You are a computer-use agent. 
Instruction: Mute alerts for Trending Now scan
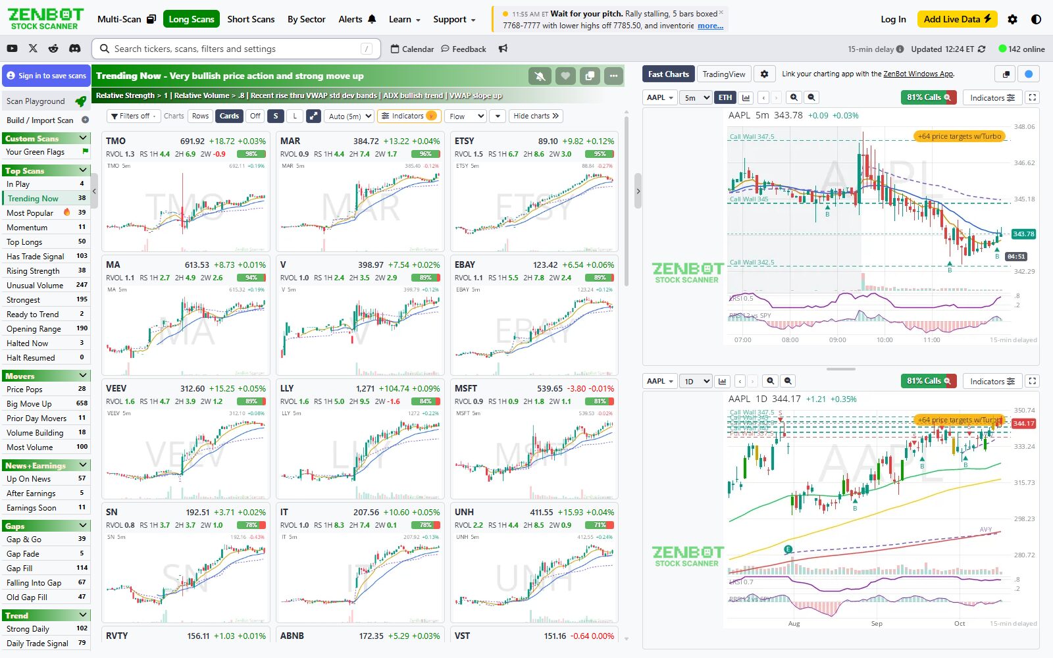540,76
